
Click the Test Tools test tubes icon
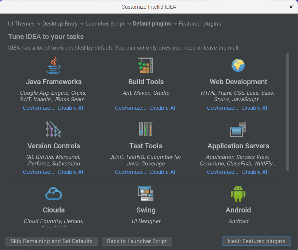(x=146, y=129)
